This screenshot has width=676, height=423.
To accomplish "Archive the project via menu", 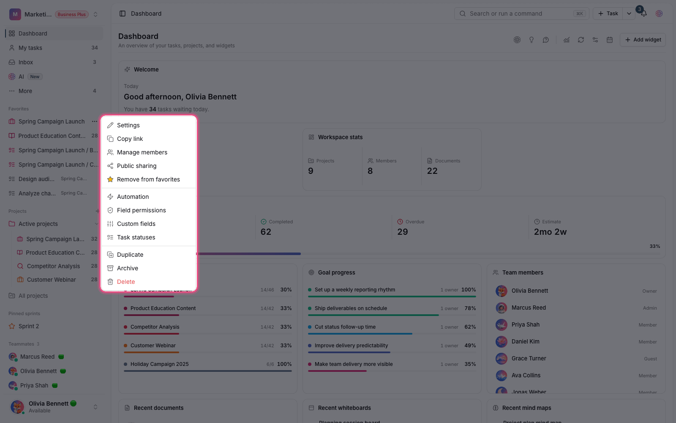I will [x=149, y=268].
